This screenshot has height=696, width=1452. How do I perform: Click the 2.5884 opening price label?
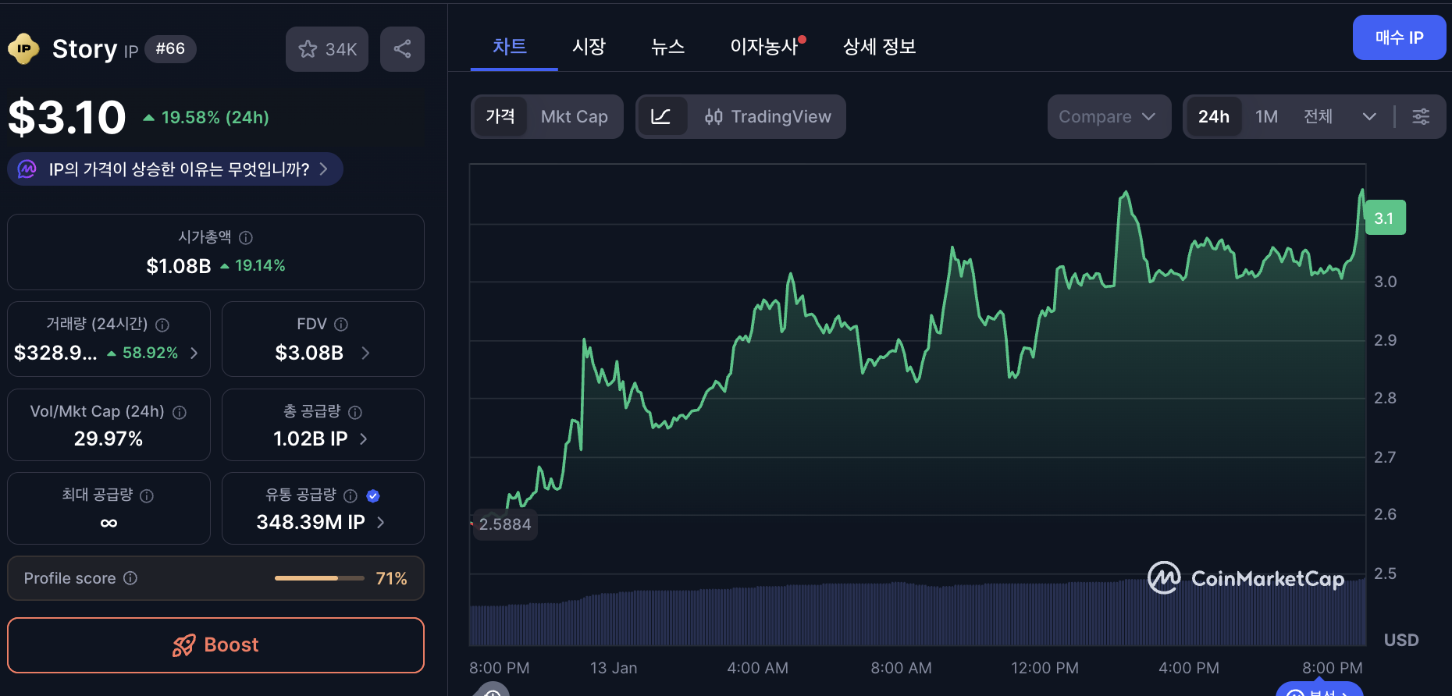pyautogui.click(x=504, y=524)
